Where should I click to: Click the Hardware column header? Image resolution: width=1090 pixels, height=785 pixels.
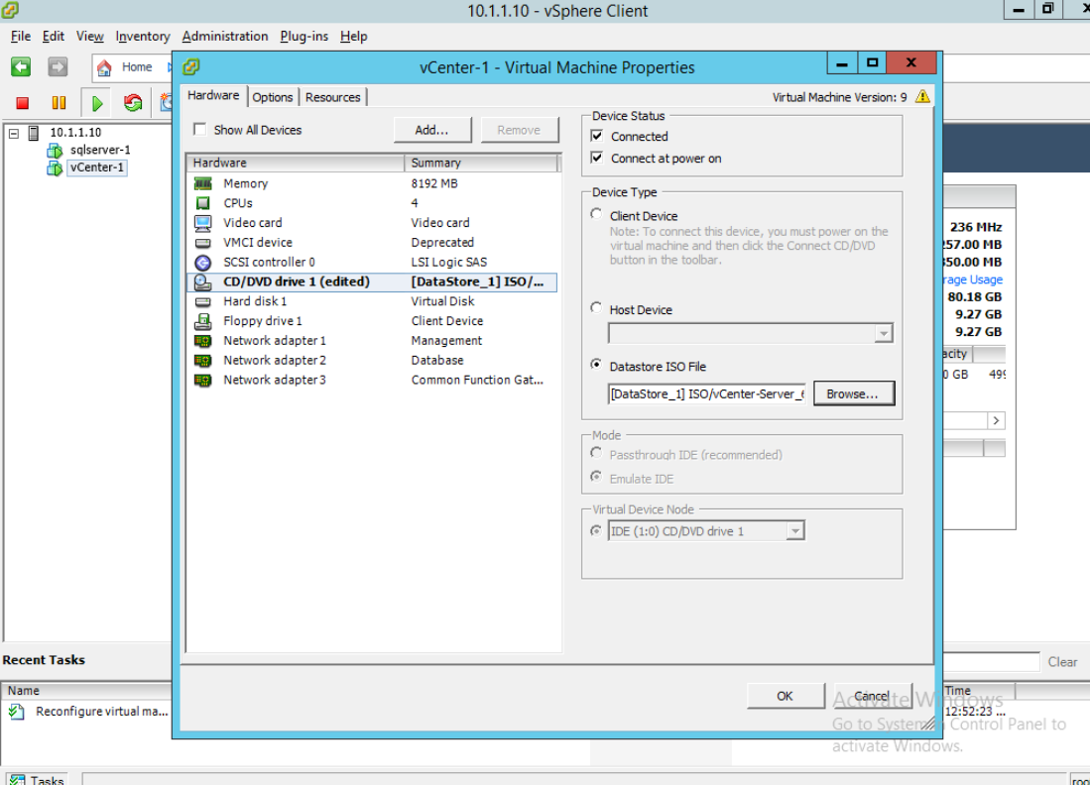(x=296, y=163)
